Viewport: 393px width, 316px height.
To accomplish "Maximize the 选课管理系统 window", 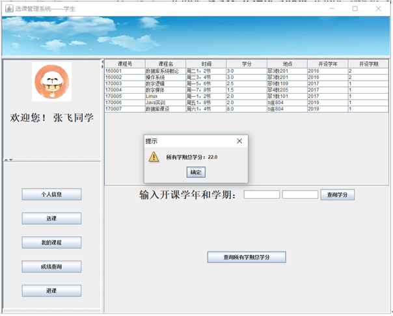I will (x=355, y=8).
